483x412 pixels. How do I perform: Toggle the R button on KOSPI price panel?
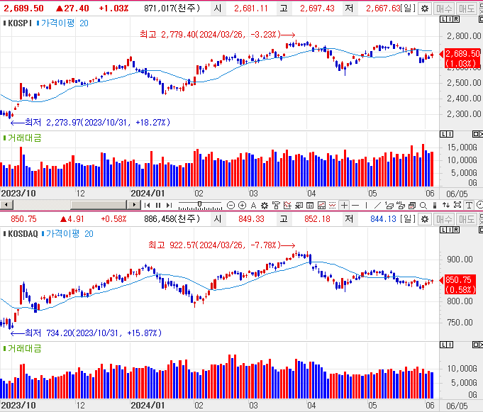[456, 19]
